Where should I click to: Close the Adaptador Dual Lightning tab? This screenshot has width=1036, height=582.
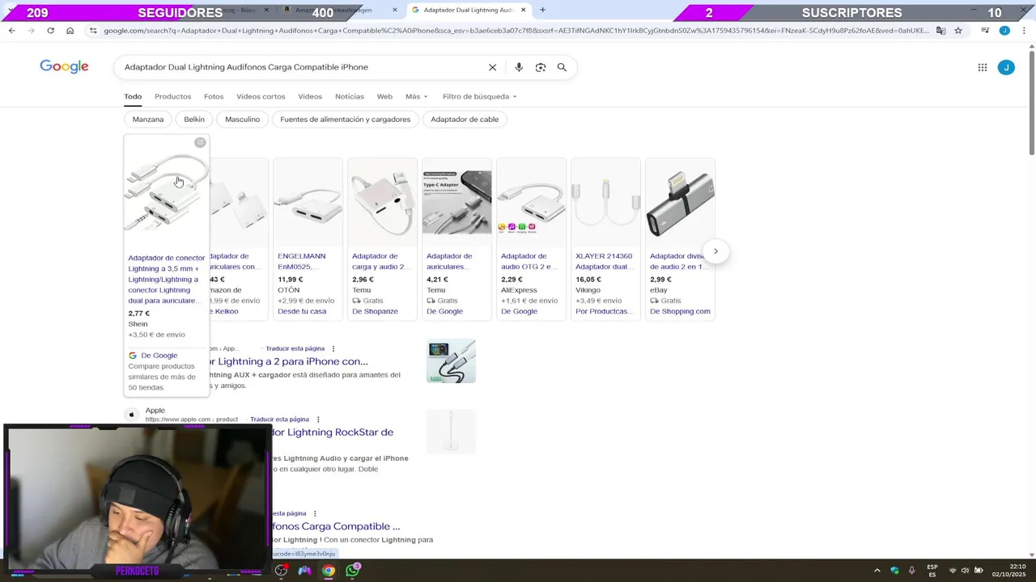coord(524,10)
